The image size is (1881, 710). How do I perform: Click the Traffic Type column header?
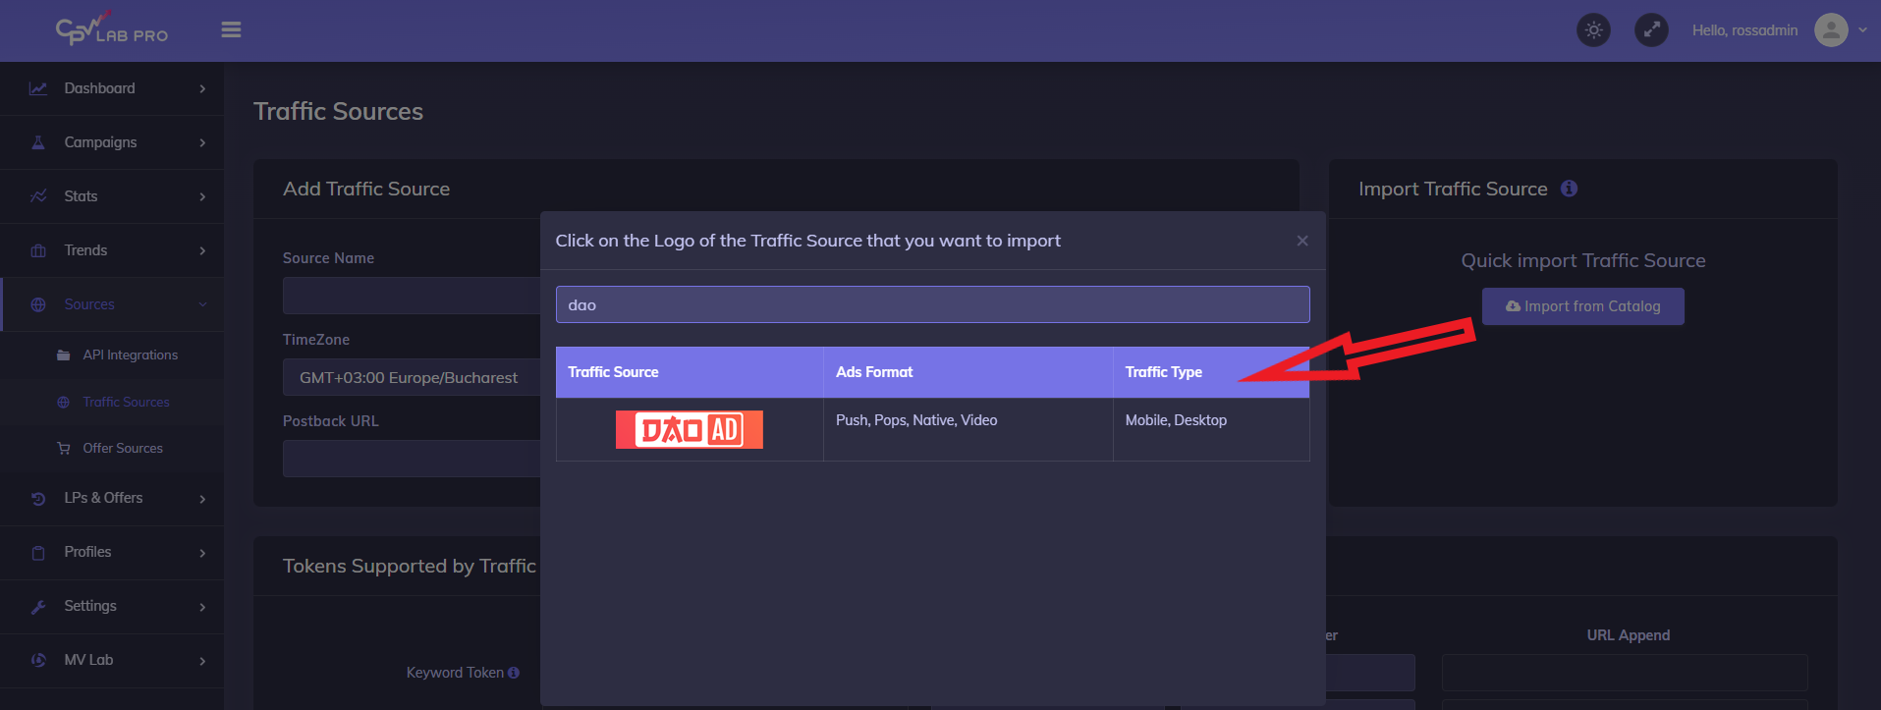pyautogui.click(x=1211, y=372)
